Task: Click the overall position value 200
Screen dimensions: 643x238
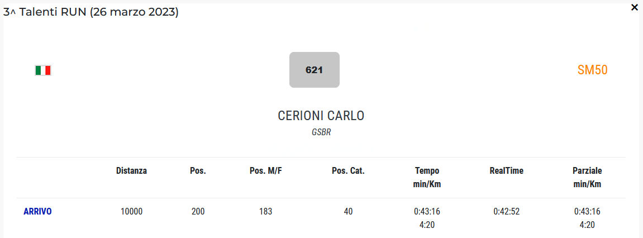Action: coord(198,212)
